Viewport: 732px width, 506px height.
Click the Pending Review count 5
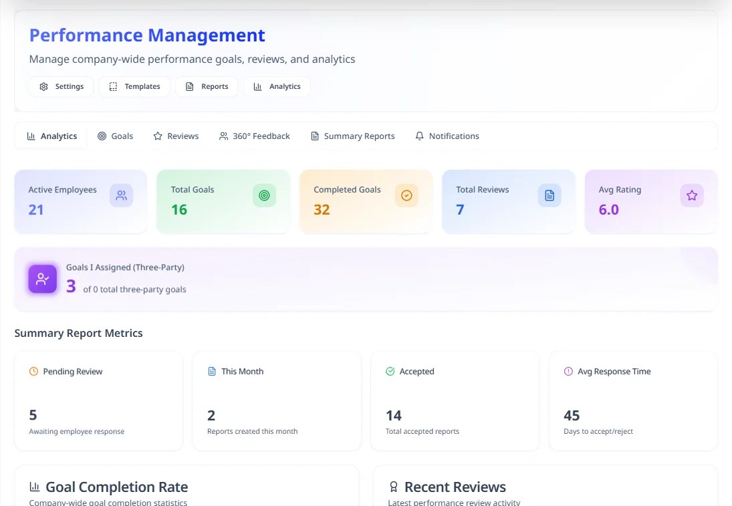point(33,415)
